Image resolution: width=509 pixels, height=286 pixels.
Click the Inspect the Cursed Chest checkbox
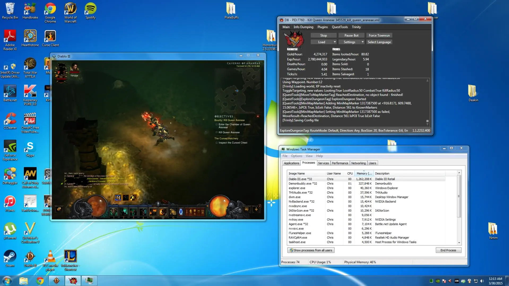217,143
